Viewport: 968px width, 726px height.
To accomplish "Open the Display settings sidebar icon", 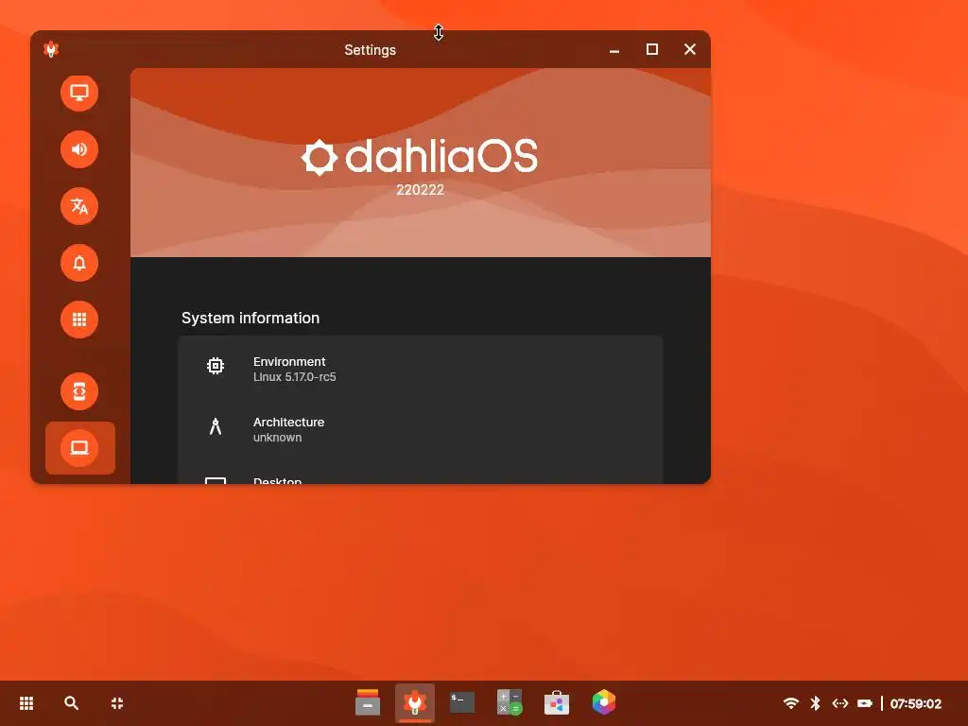I will (x=79, y=94).
